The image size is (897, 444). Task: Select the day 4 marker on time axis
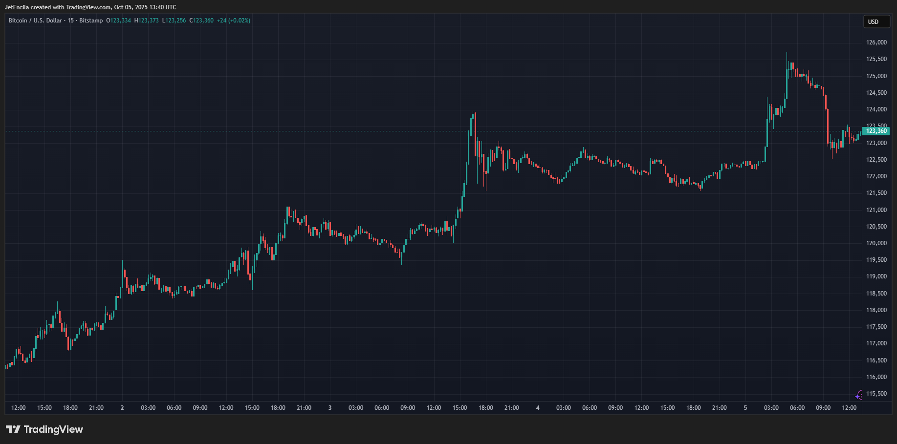pos(538,408)
